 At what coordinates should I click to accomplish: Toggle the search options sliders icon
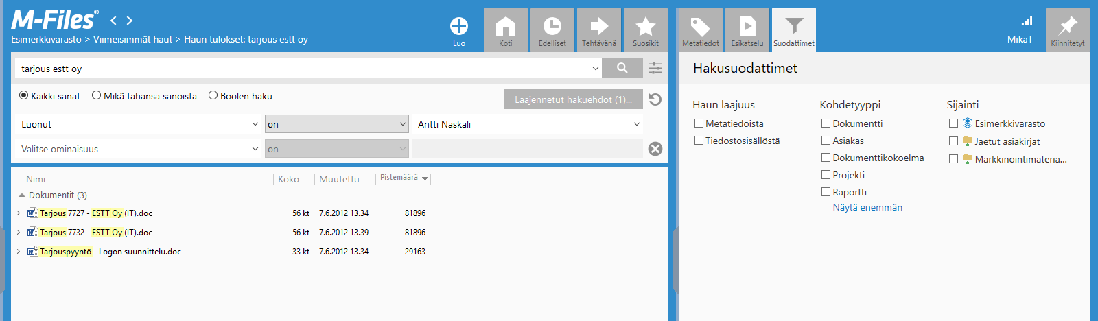[655, 68]
